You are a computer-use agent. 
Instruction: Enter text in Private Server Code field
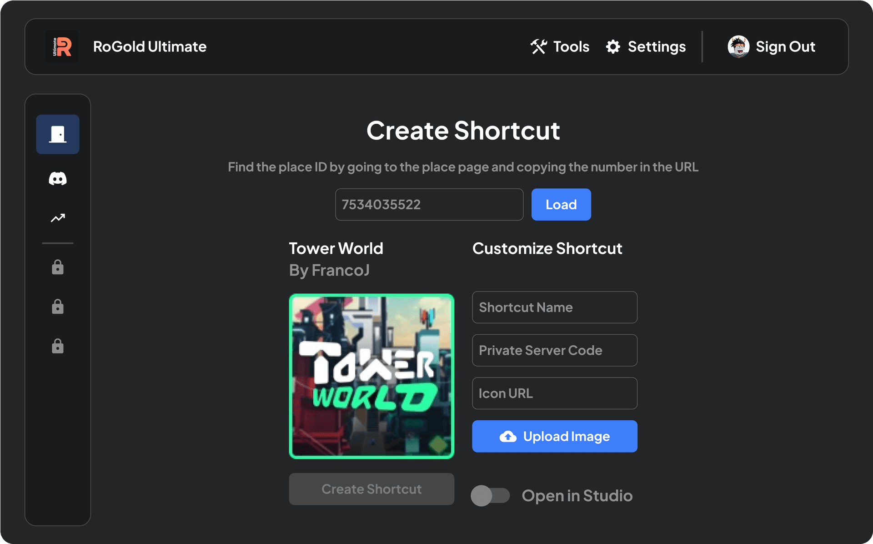tap(554, 350)
